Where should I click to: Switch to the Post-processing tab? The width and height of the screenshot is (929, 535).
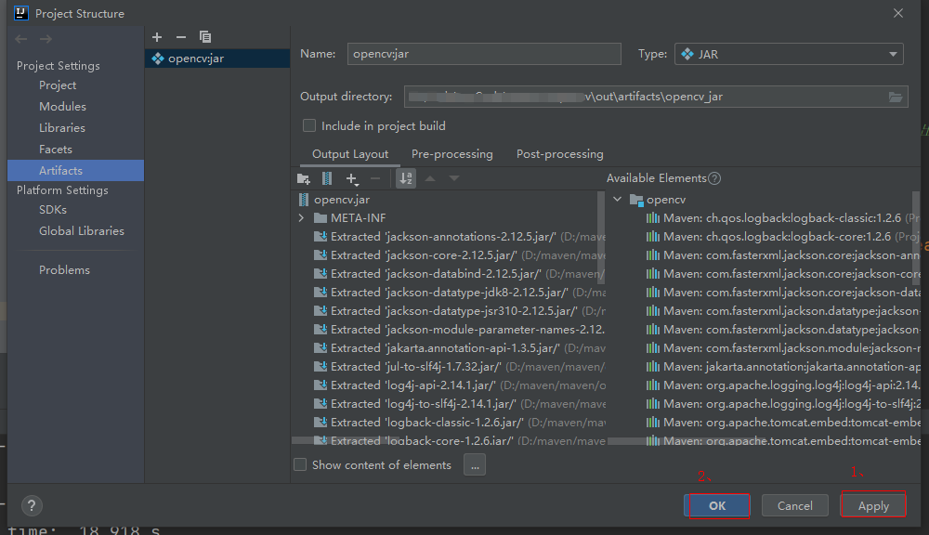tap(560, 154)
